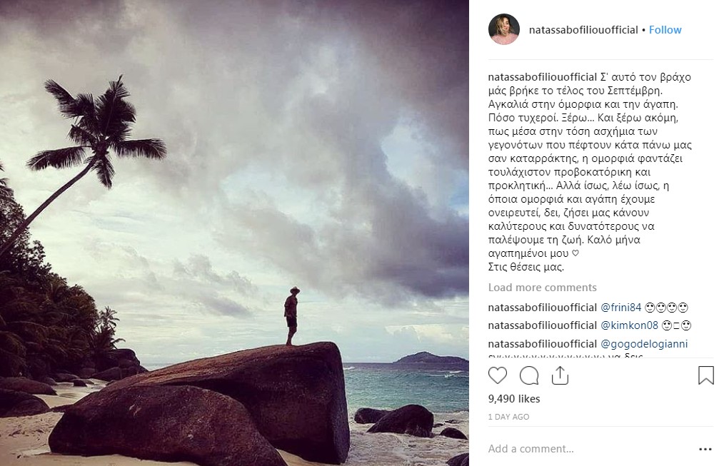Open the natassabofiliouofficial username in the post header
719x466 pixels.
583,30
